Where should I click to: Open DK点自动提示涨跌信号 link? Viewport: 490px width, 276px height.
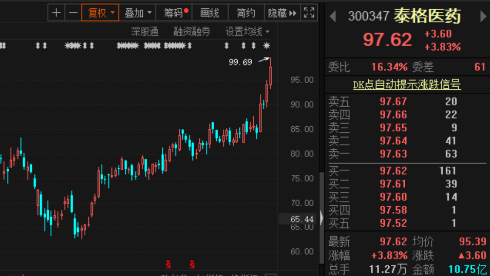click(407, 84)
